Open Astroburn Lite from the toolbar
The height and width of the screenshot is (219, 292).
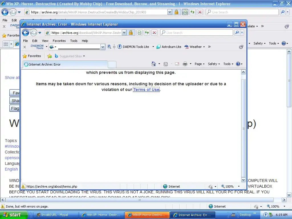[169, 47]
